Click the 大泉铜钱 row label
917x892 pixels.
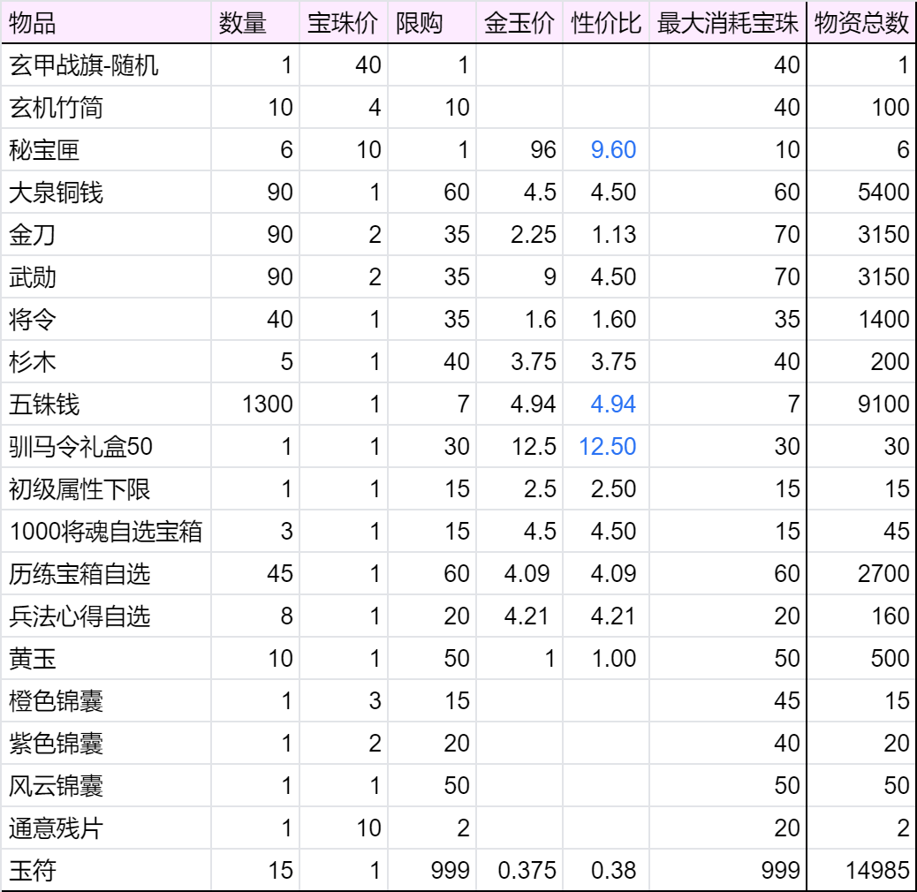pos(106,193)
